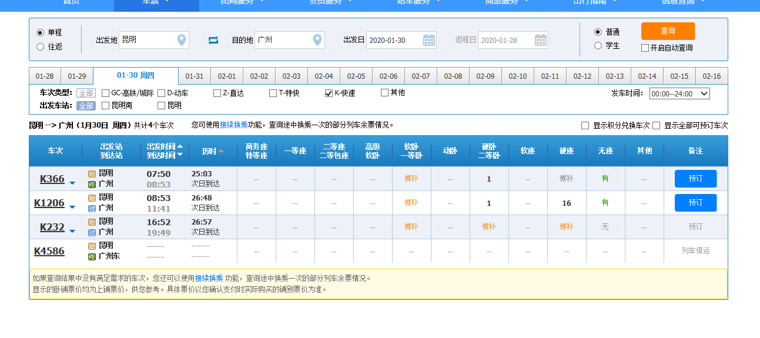Check D-动车 train type
The image size is (760, 338).
pos(161,93)
